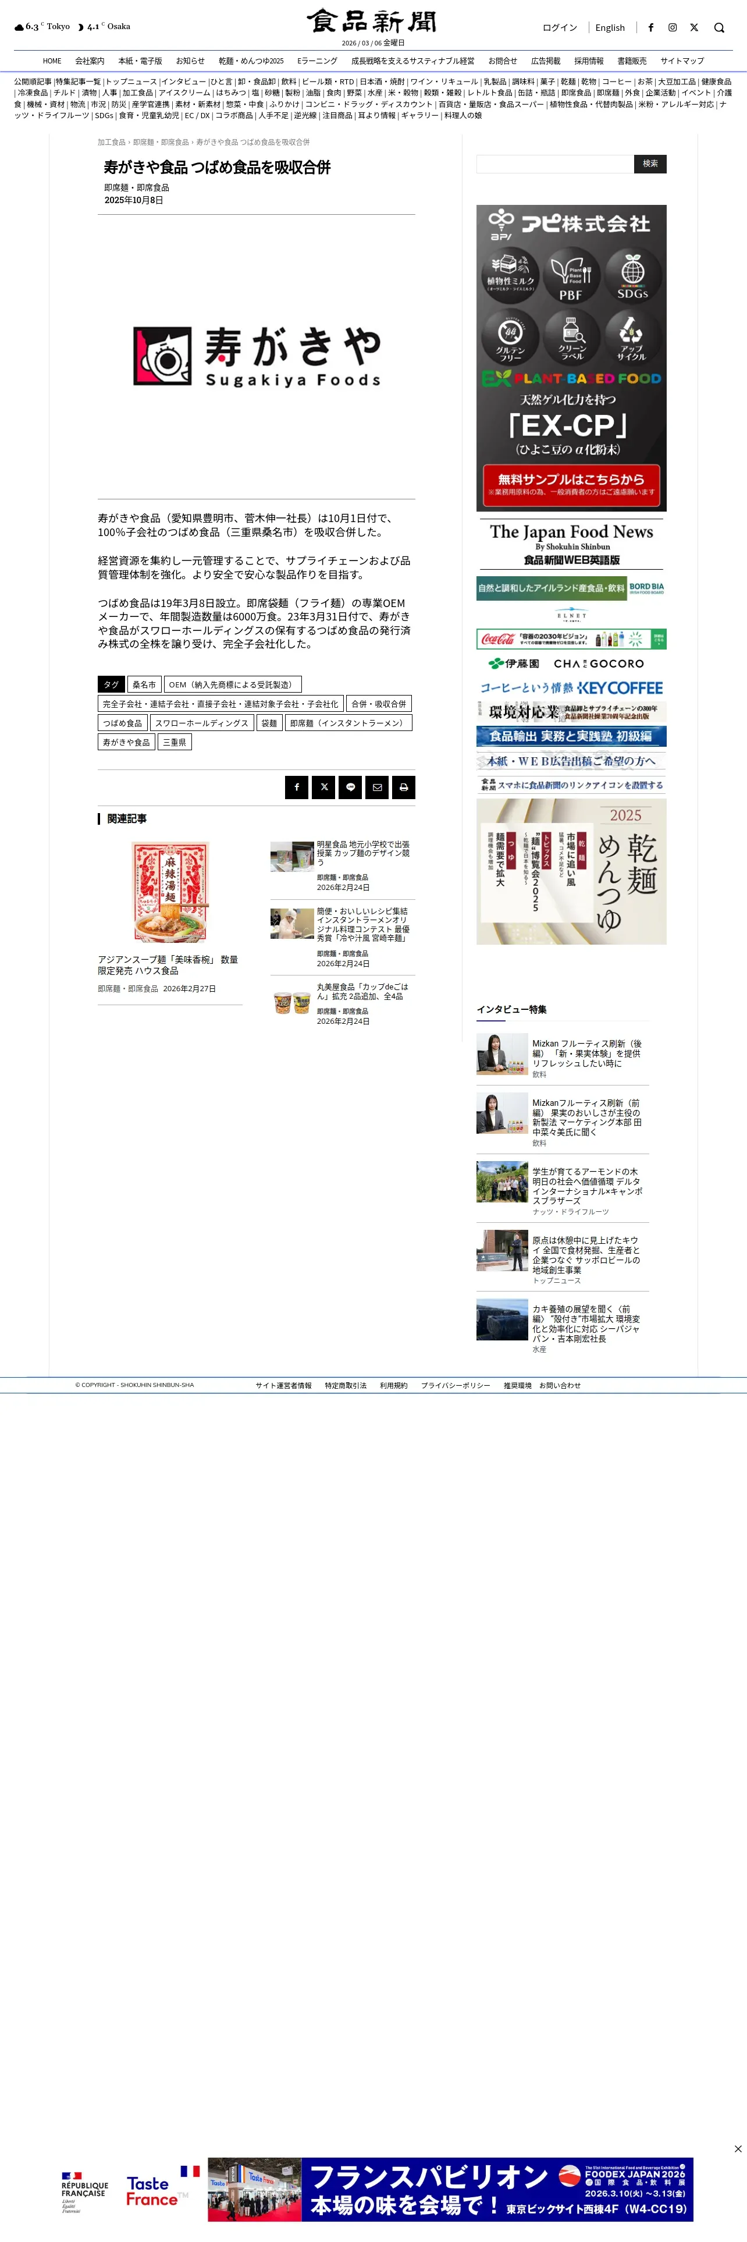Click the 食品新聞 site logo
This screenshot has width=747, height=2242.
tap(372, 21)
